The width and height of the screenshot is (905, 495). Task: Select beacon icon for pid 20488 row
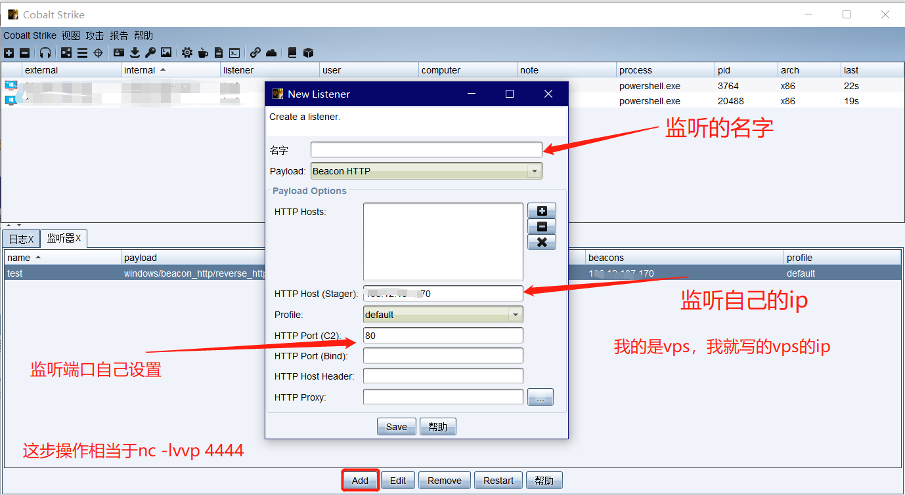coord(11,100)
